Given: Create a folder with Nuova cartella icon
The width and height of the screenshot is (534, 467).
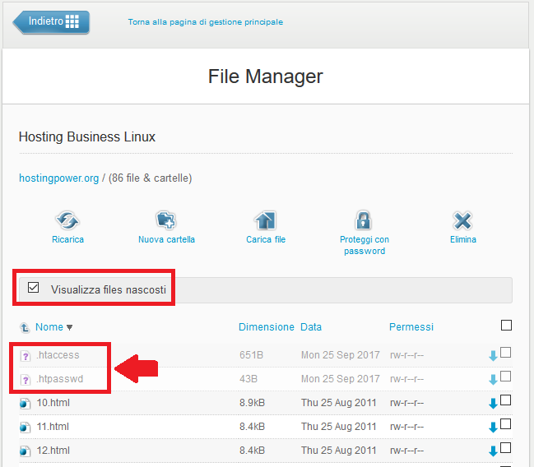Looking at the screenshot, I should coord(166,220).
